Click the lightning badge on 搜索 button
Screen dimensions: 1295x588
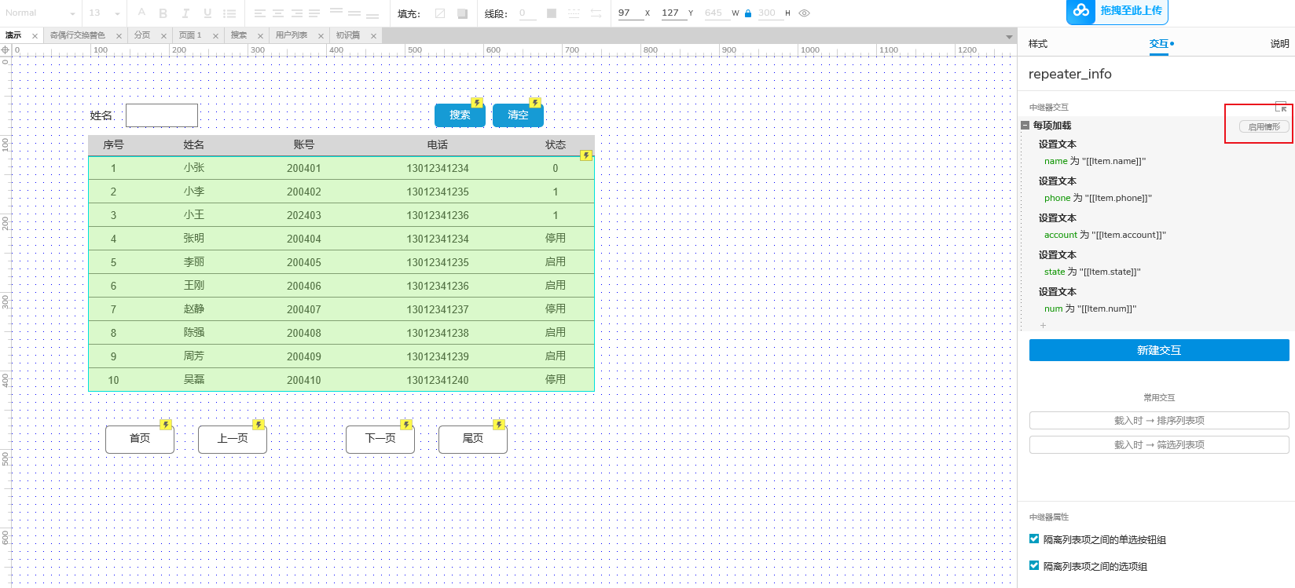pyautogui.click(x=477, y=103)
